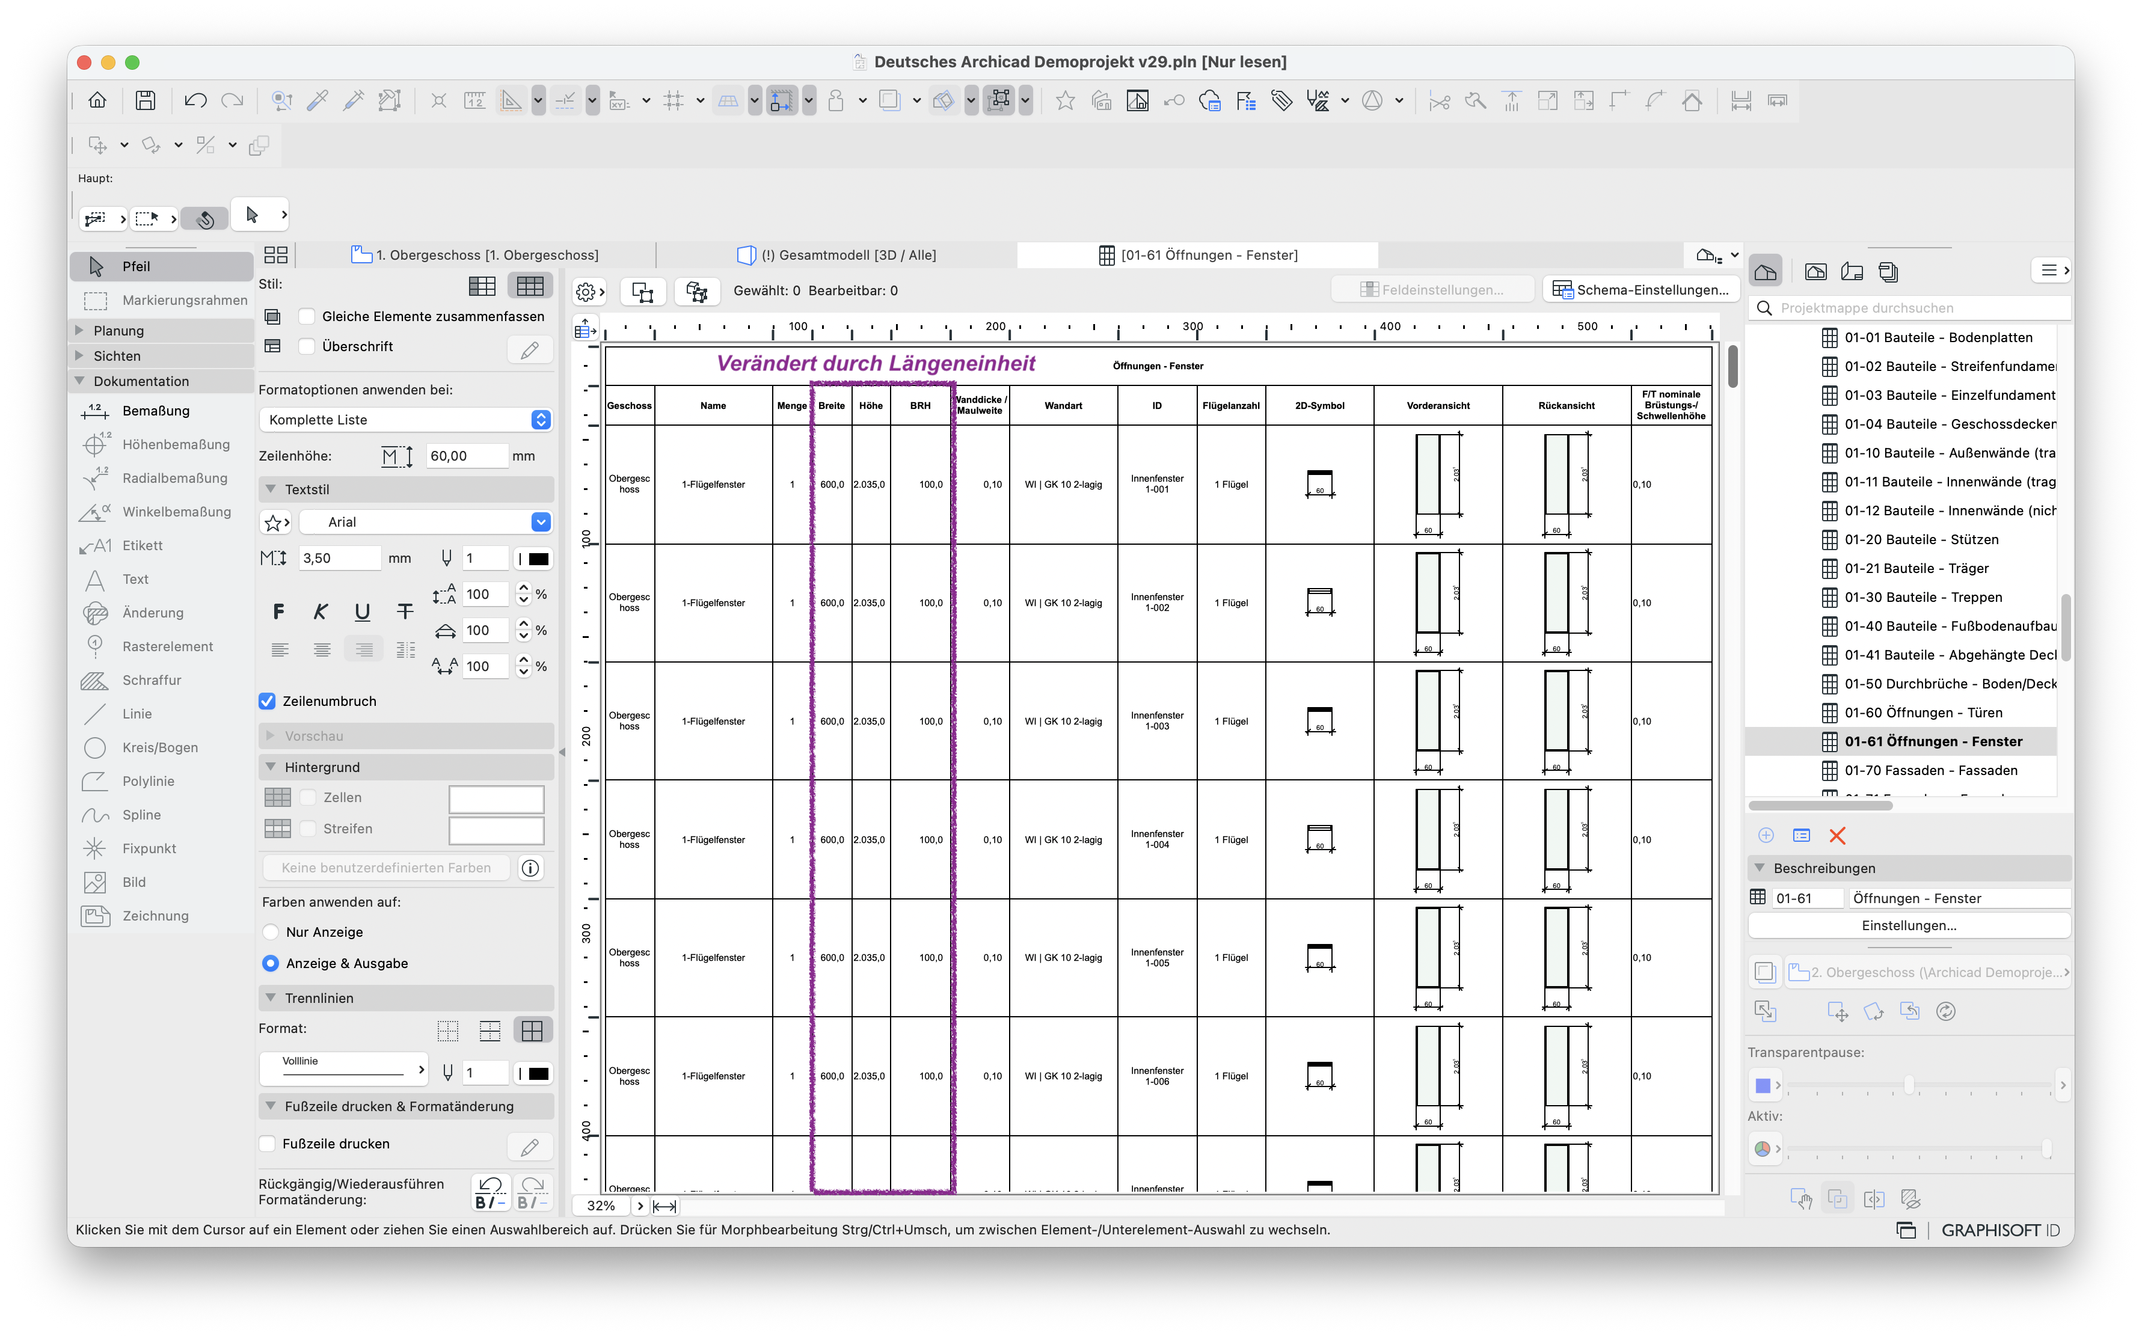Open info icon beside Keine benutzerdefinierten Farben
Viewport: 2142px width, 1336px height.
click(530, 869)
